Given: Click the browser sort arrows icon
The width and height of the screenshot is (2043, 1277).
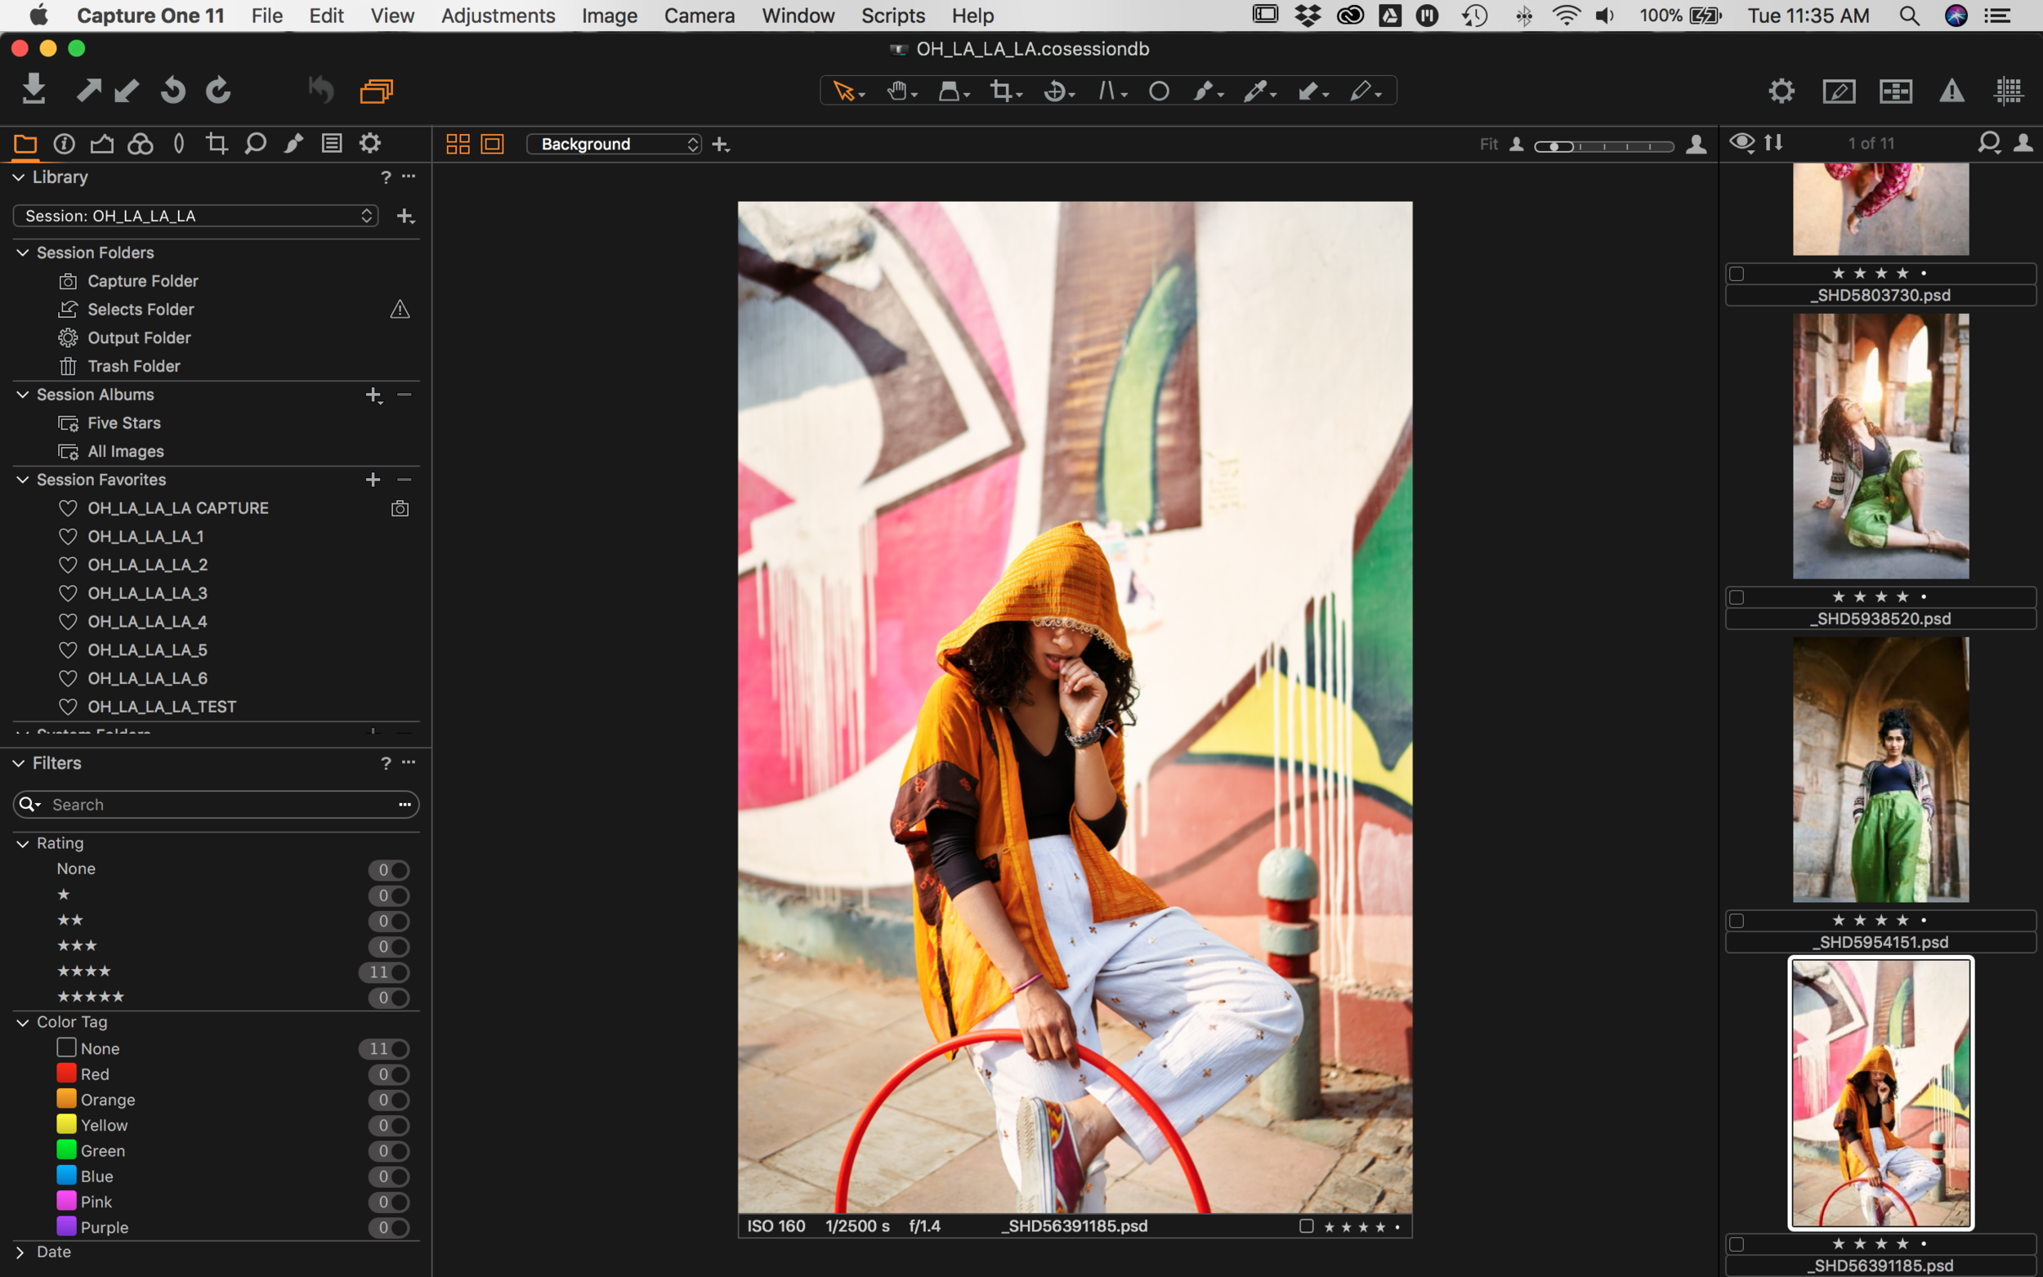Looking at the screenshot, I should [x=1774, y=143].
